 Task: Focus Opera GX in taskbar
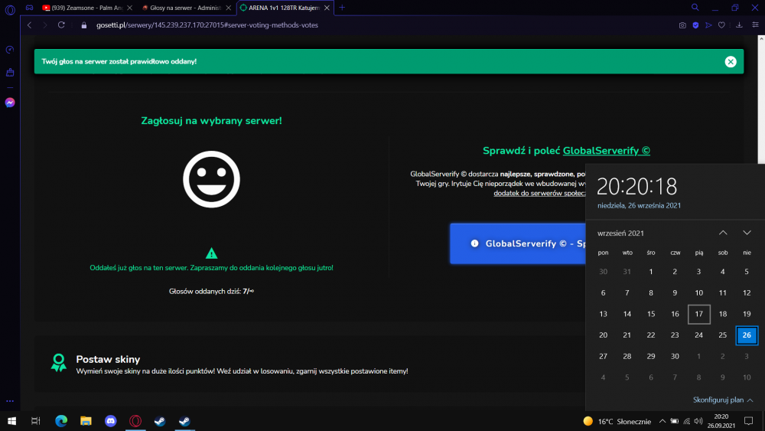135,421
